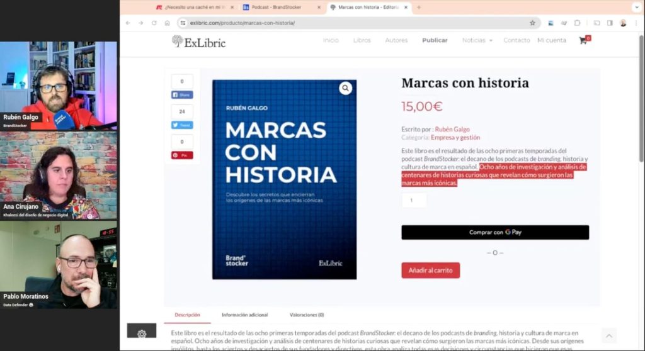Click Publicar in the site menu
Viewport: 645px width, 351px height.
coord(435,40)
